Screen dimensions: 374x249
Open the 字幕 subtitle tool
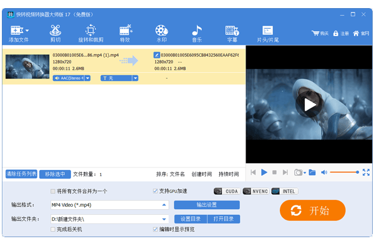pos(232,34)
